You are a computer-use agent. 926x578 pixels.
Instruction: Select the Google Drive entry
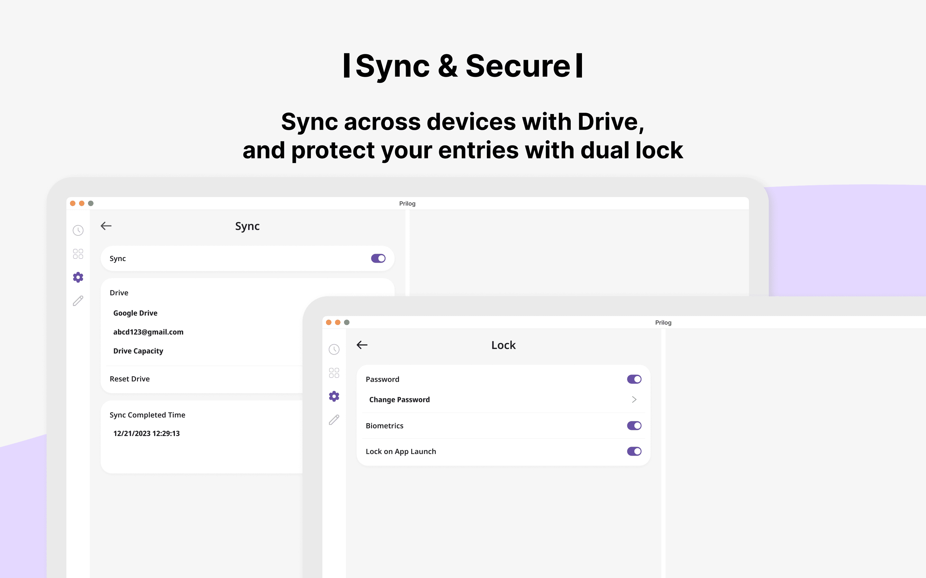click(x=135, y=313)
